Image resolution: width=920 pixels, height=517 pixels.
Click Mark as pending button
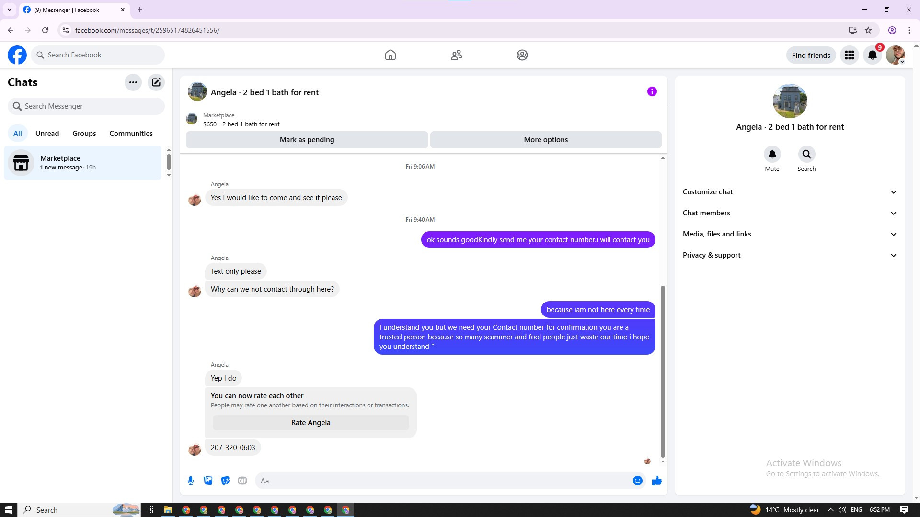(307, 140)
